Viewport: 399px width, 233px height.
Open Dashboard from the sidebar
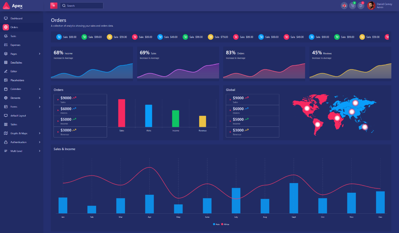[22, 18]
